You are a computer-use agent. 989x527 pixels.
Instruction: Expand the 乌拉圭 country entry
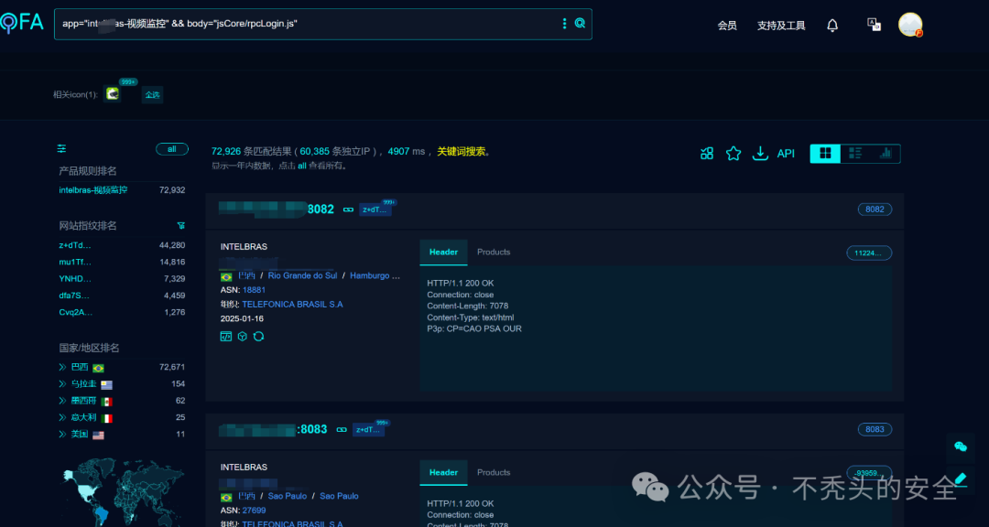coord(62,384)
